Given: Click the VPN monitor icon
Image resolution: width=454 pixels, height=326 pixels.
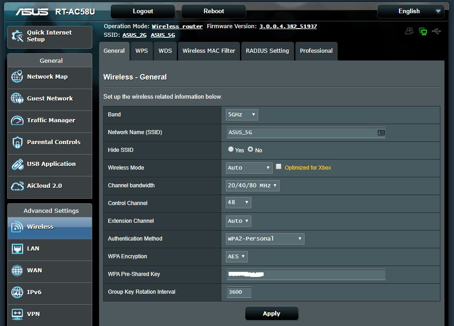Looking at the screenshot, I should coord(17,314).
